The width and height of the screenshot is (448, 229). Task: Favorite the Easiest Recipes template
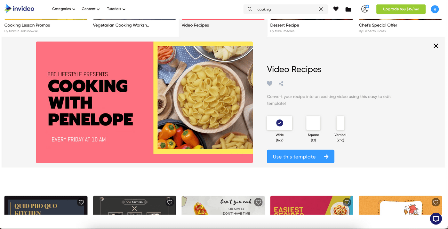point(347,202)
